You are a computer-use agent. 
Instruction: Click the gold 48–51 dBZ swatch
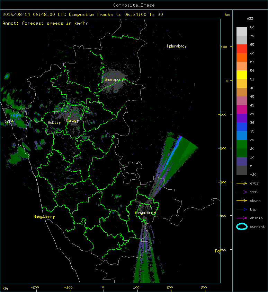(x=242, y=83)
